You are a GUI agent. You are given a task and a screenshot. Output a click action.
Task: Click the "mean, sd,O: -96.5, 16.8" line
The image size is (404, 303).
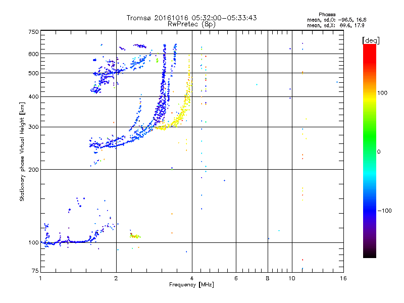click(336, 20)
